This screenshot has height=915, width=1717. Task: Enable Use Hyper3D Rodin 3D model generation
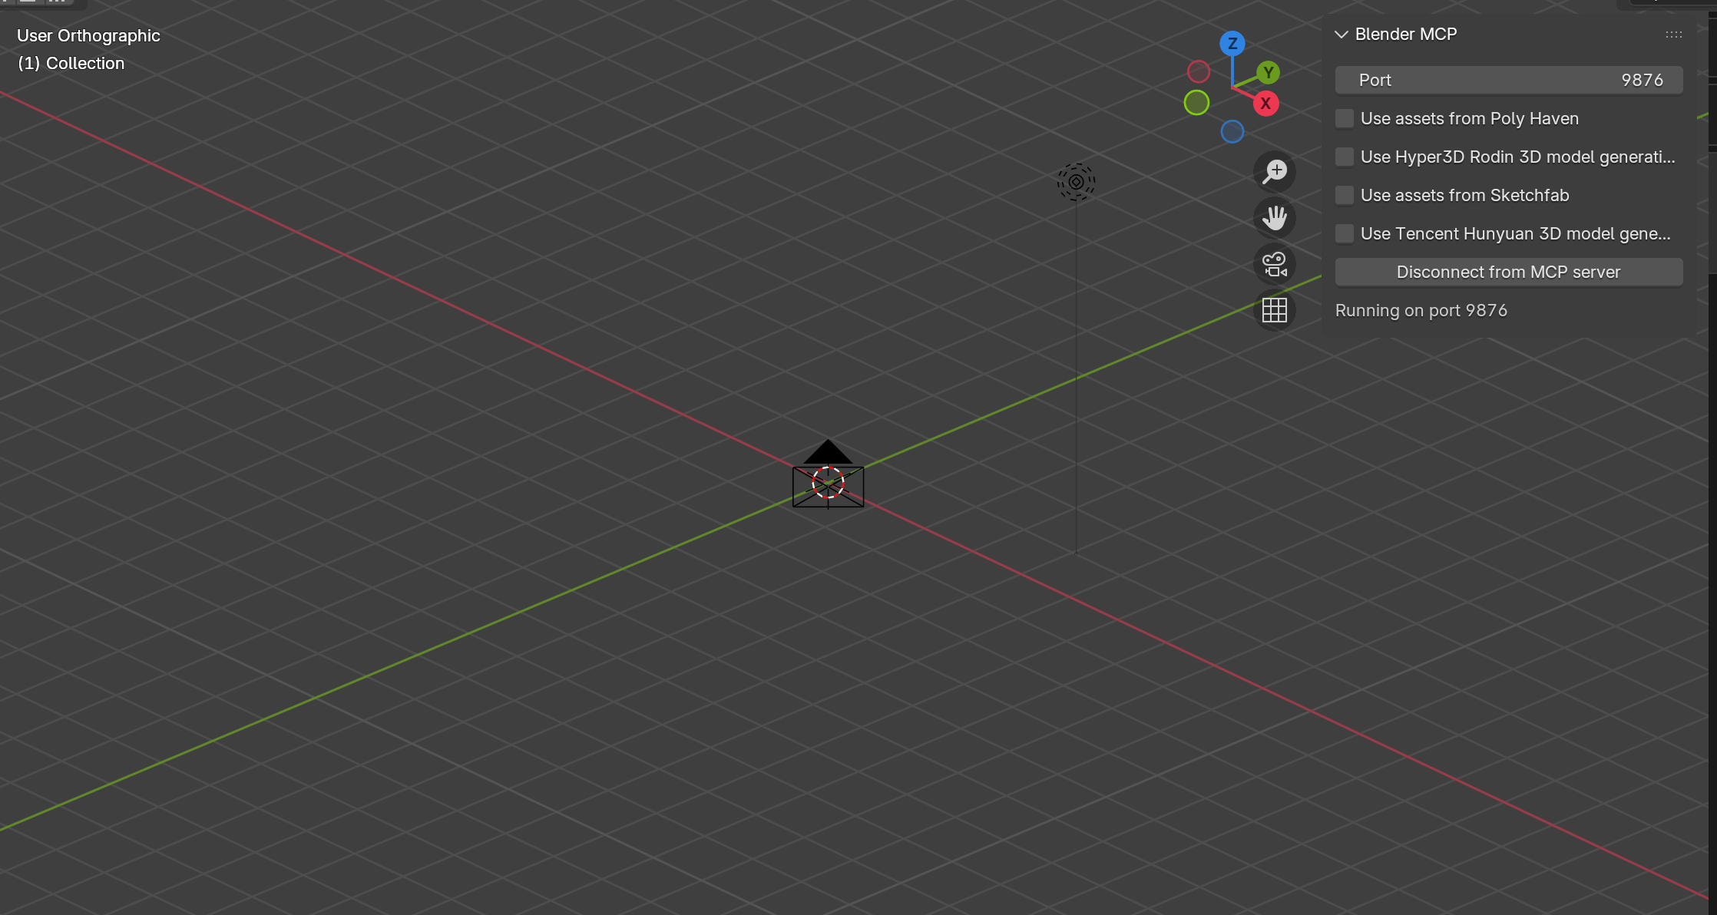click(x=1345, y=157)
